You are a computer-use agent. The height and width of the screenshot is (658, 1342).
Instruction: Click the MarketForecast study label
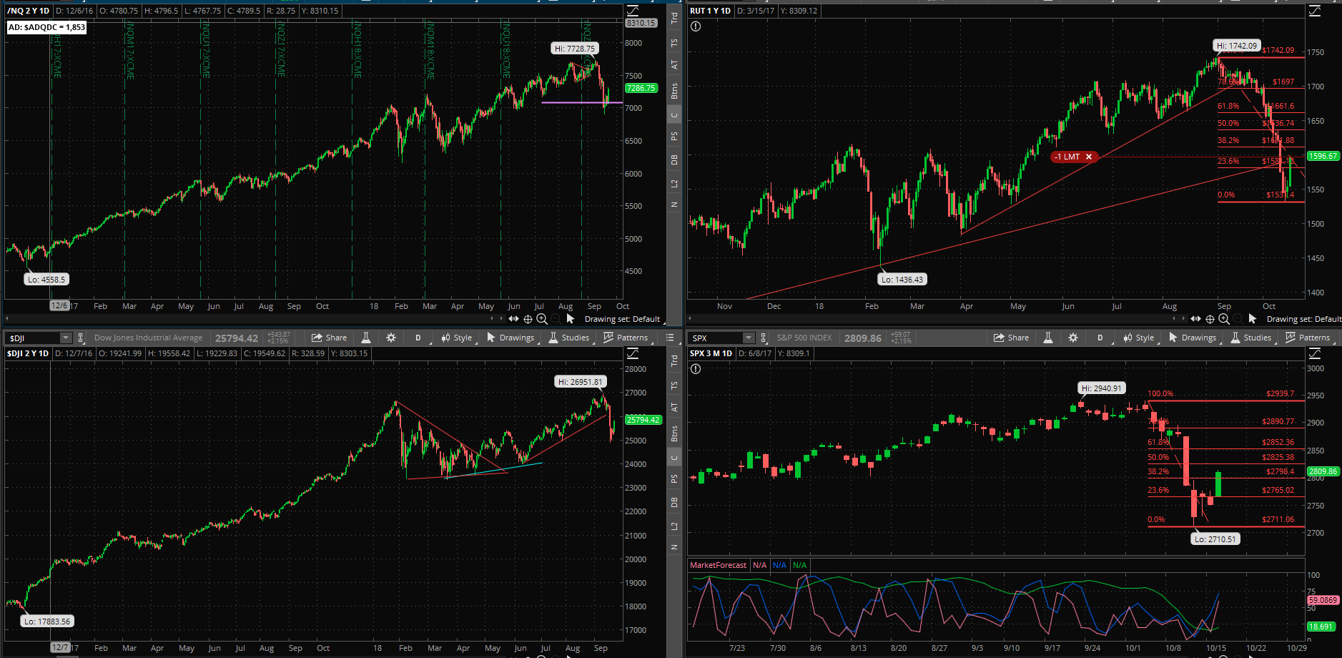[x=718, y=565]
